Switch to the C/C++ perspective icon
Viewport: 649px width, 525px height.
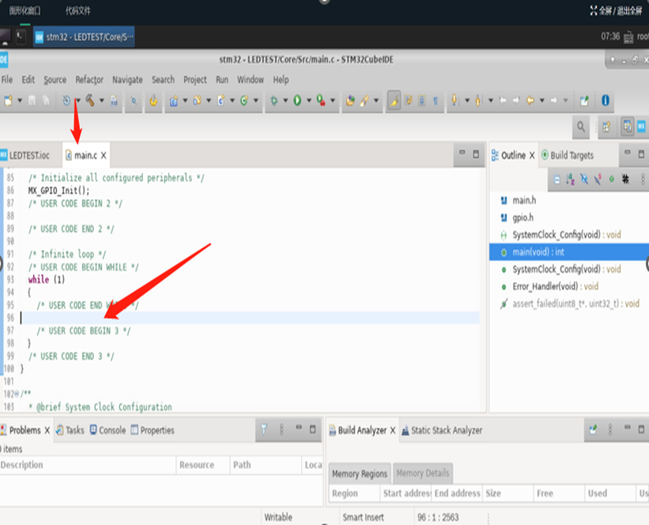point(627,127)
